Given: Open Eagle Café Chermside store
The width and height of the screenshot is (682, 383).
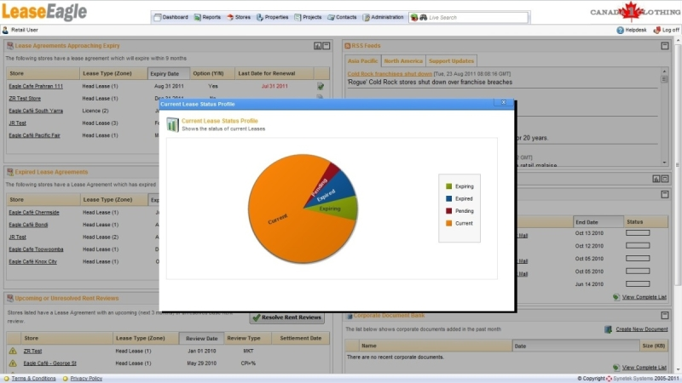Looking at the screenshot, I should [x=34, y=212].
